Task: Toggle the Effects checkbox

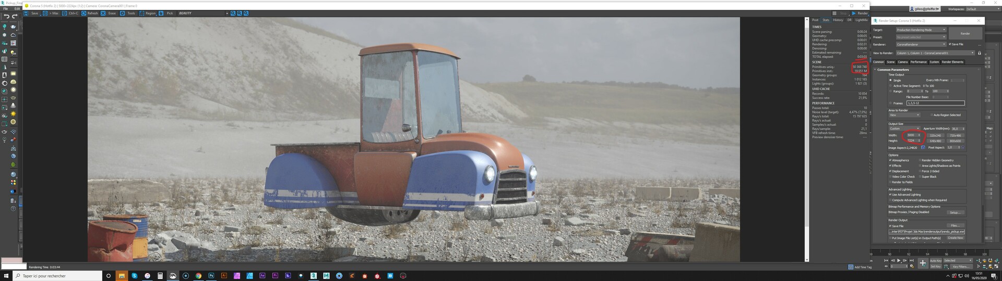Action: [x=890, y=165]
